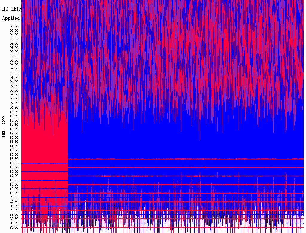Click the 00:00 time label
This screenshot has width=306, height=233.
click(14, 26)
